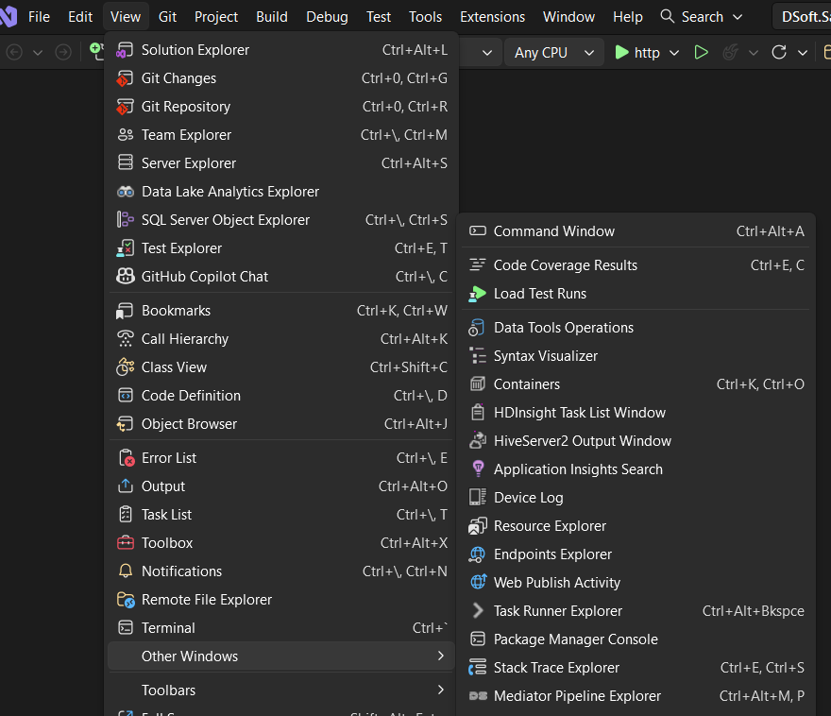Open Object Browser
The height and width of the screenshot is (716, 831).
click(x=280, y=424)
